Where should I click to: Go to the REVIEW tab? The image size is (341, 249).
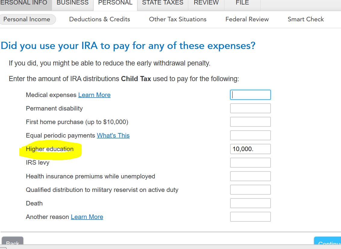click(206, 3)
